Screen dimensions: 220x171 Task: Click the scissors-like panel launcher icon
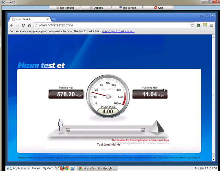(57, 168)
